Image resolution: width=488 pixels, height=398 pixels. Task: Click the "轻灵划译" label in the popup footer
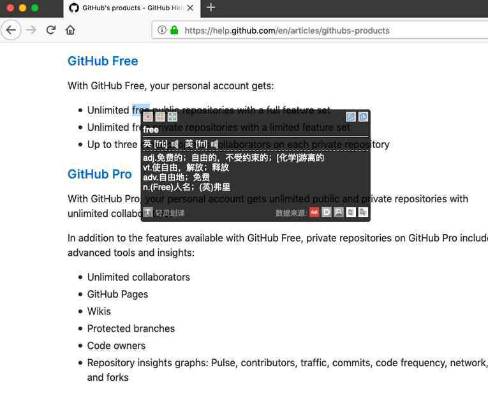[170, 213]
